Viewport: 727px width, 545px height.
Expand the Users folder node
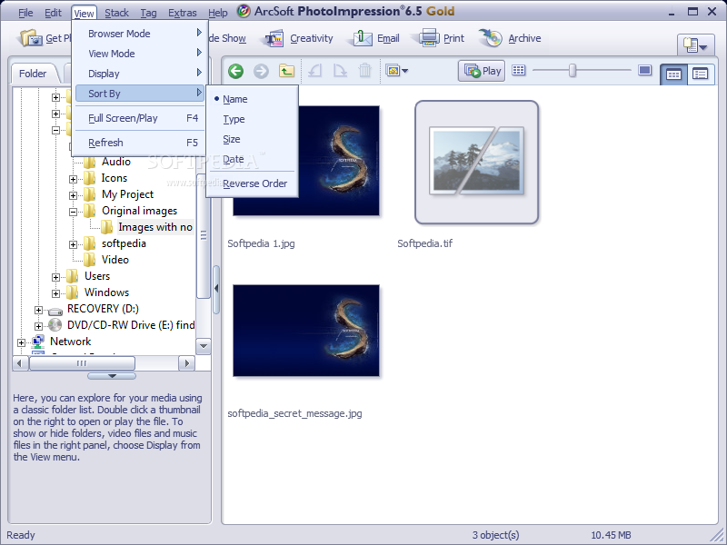point(55,277)
